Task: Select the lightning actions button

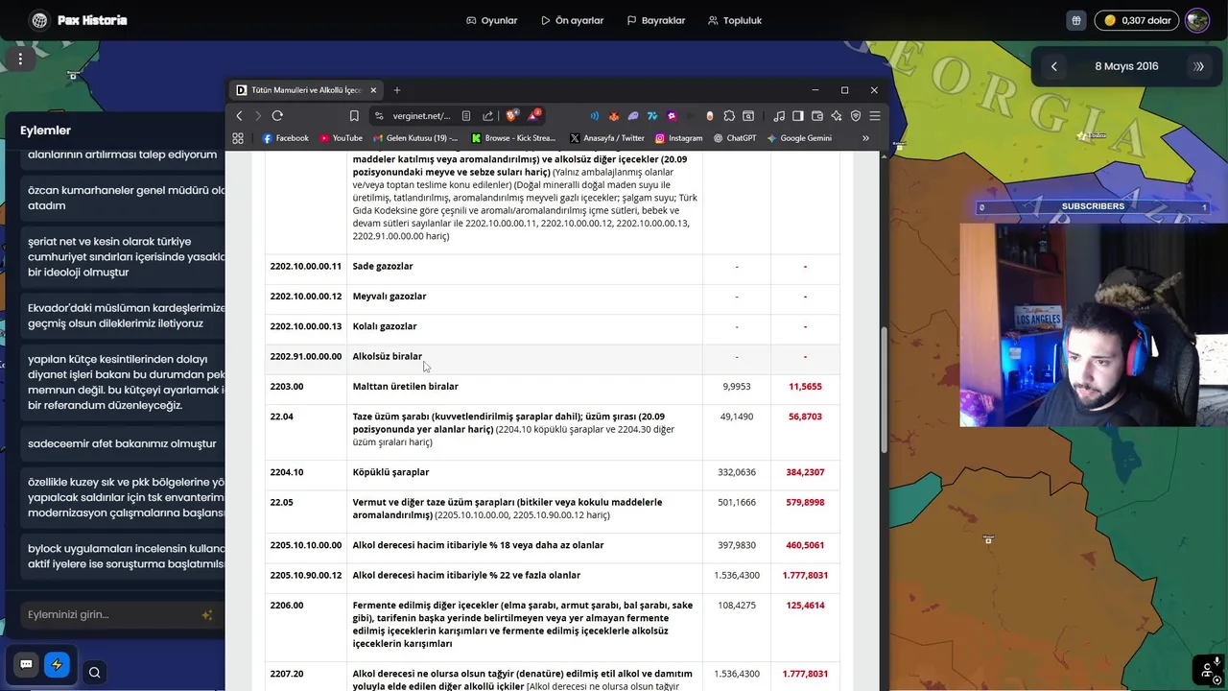Action: (x=57, y=664)
